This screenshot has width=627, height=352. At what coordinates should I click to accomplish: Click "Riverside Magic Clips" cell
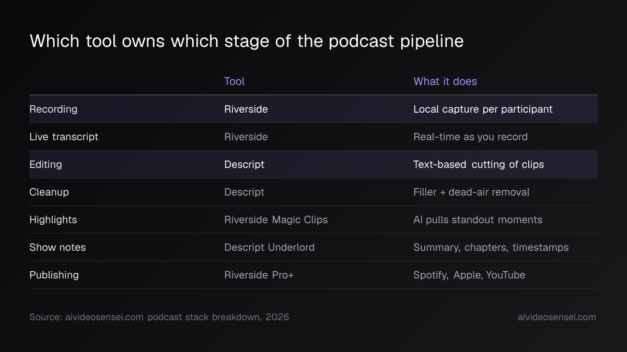pos(276,220)
